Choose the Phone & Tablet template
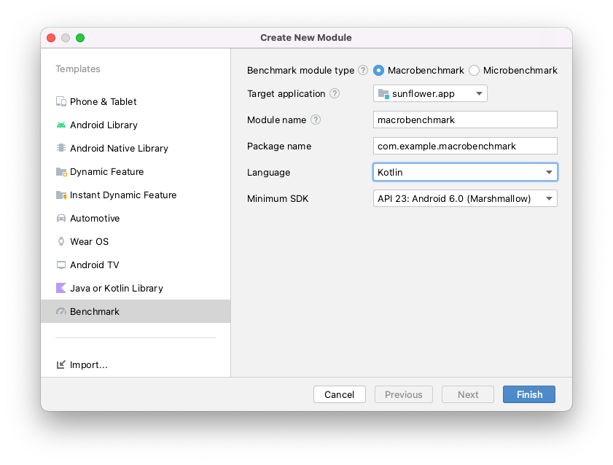Viewport: 613px width, 465px height. pyautogui.click(x=136, y=101)
